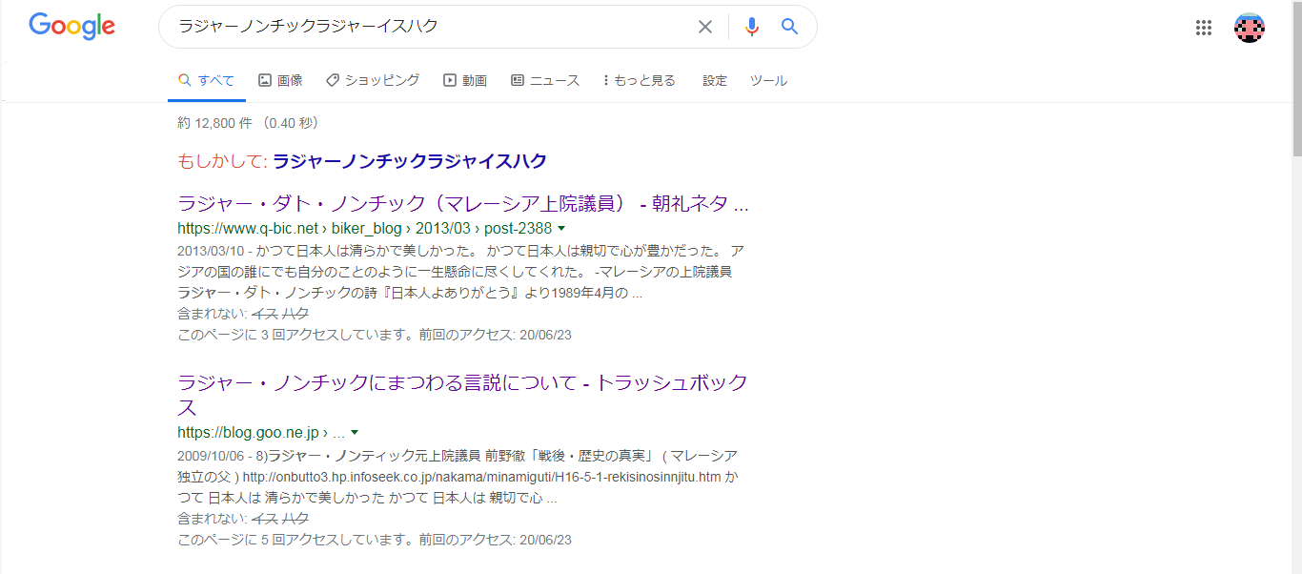Viewport: 1302px width, 574px height.
Task: Open blog.goo.ne.jp result dropdown arrow
Action: 355,433
